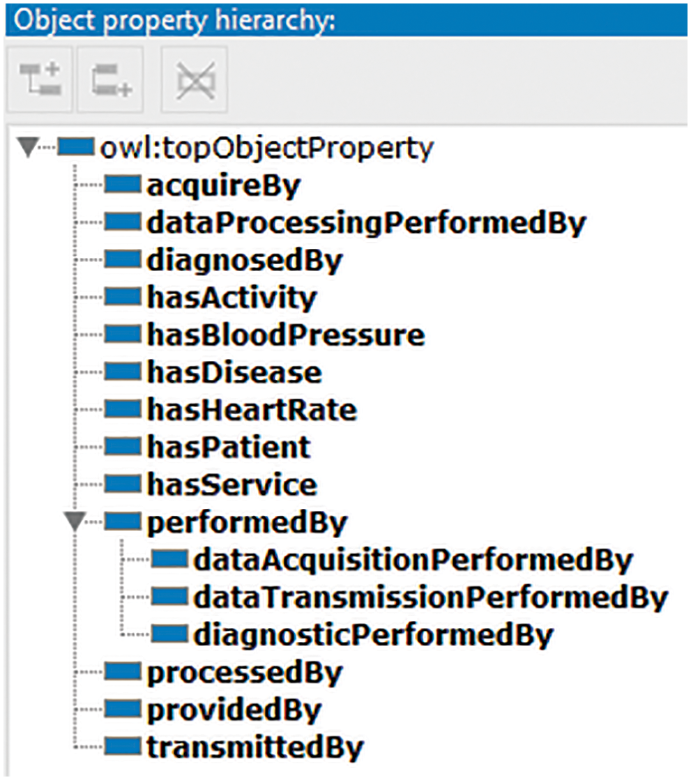The width and height of the screenshot is (691, 780).
Task: Click the blue icon beside transmittedBy
Action: coord(123,747)
